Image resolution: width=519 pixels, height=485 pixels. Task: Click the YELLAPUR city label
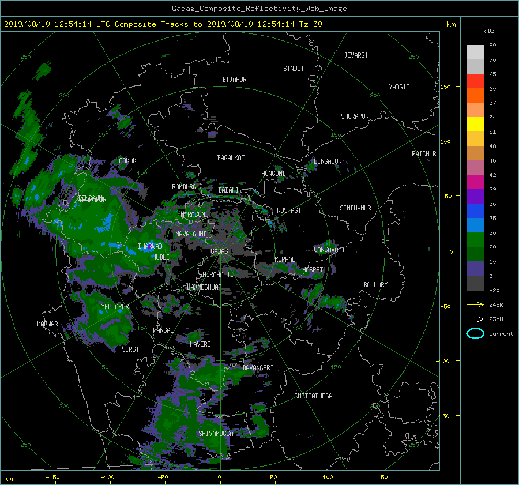point(115,307)
